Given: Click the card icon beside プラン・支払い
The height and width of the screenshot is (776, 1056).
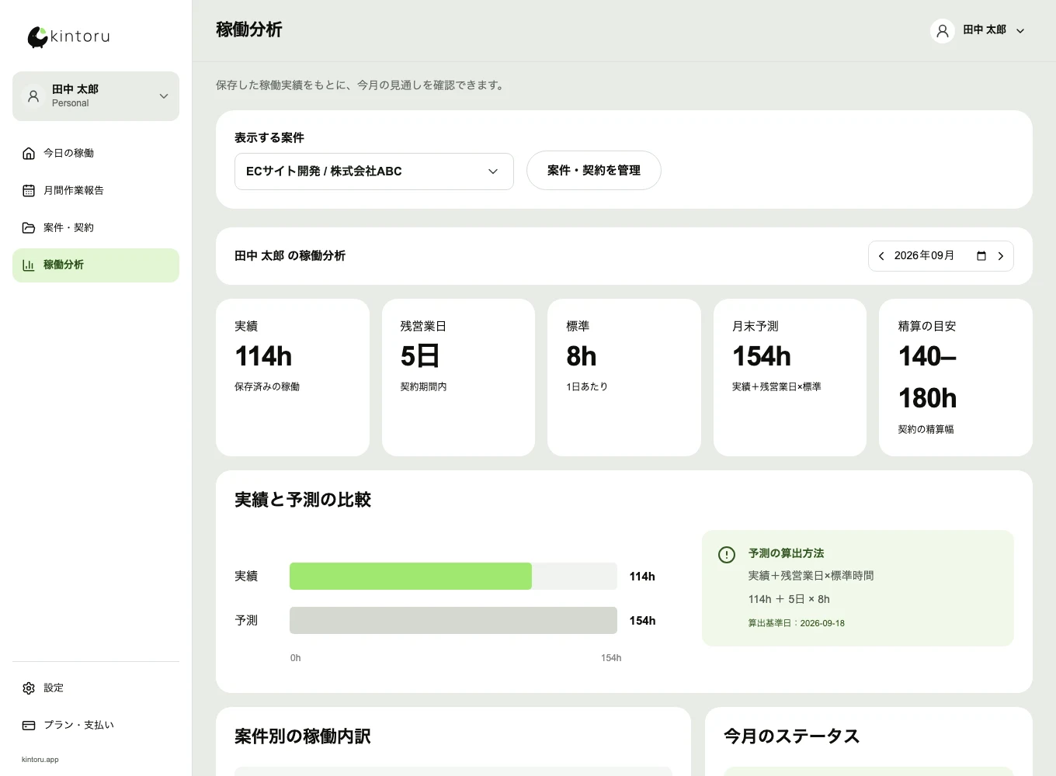Looking at the screenshot, I should (29, 725).
